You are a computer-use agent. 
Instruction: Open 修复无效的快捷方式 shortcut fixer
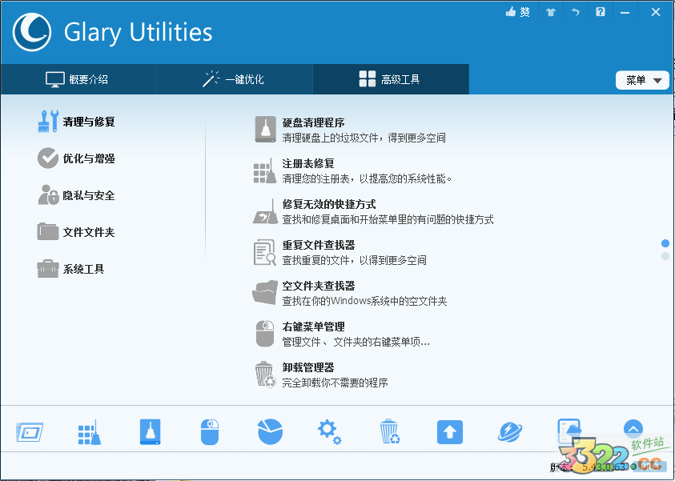(x=373, y=211)
